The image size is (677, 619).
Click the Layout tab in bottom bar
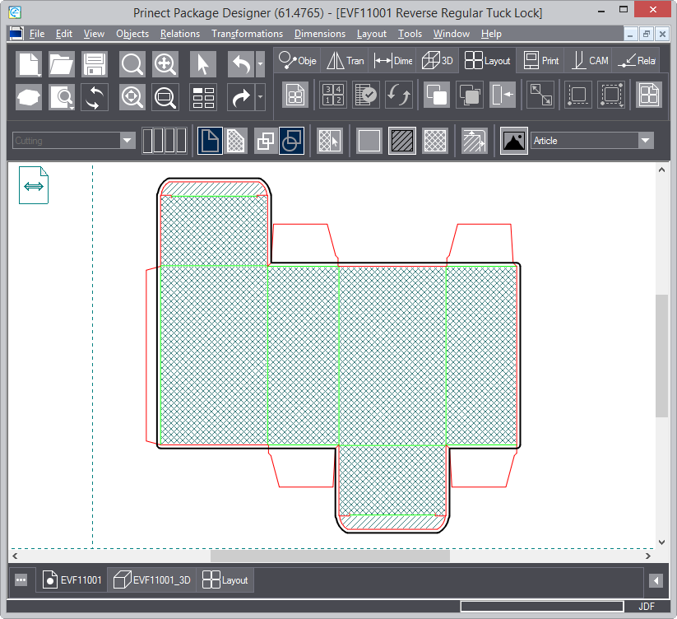click(226, 580)
